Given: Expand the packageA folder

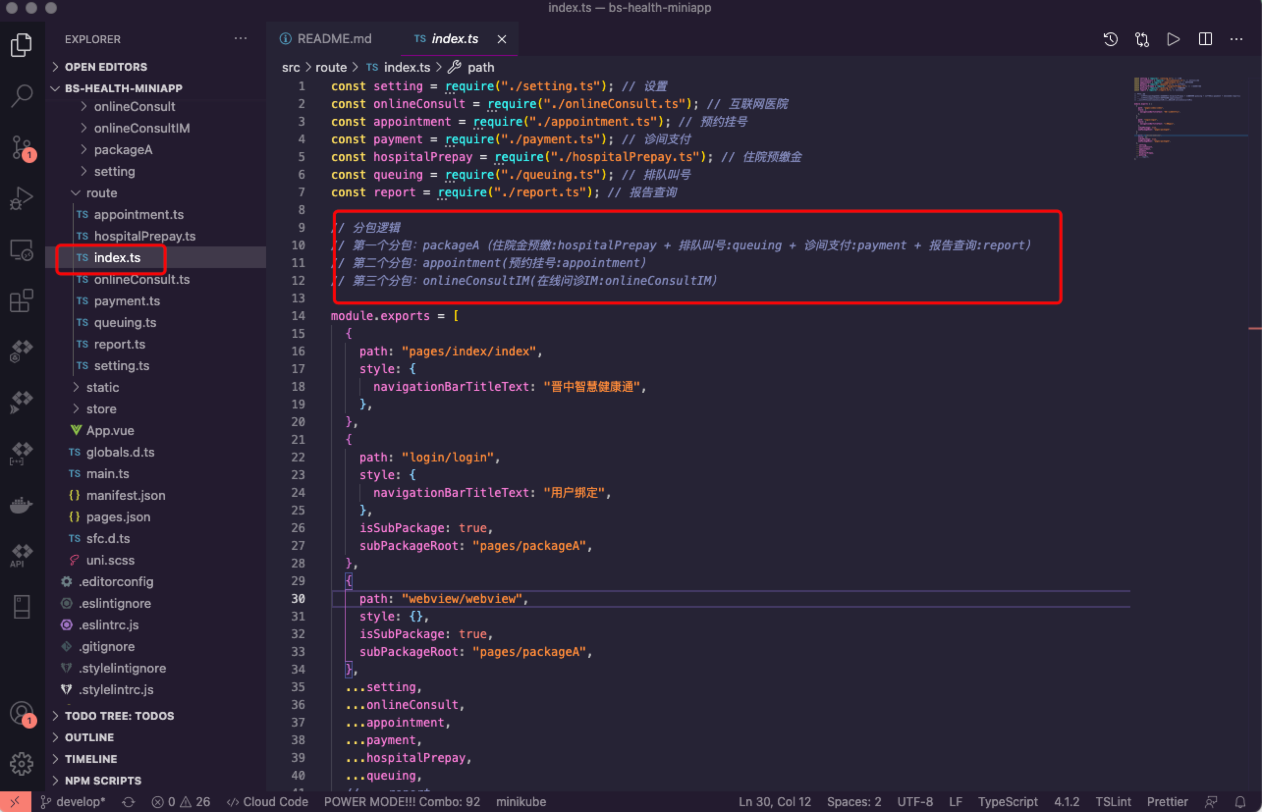Looking at the screenshot, I should [123, 150].
